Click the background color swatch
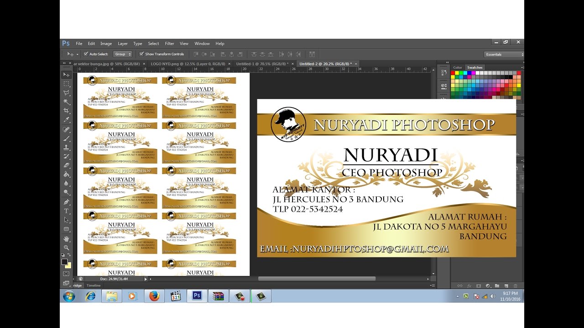This screenshot has width=584, height=328. click(68, 266)
